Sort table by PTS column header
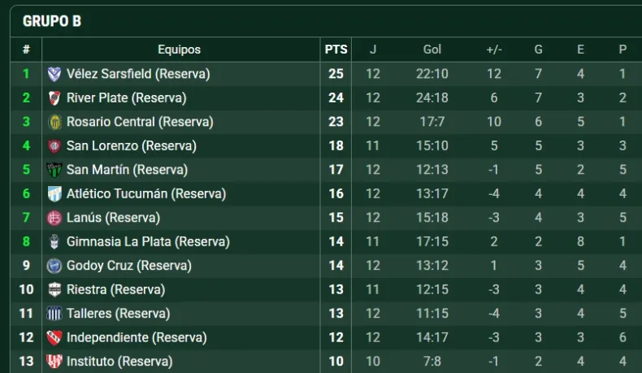Viewport: 642px width, 373px height. pyautogui.click(x=336, y=50)
